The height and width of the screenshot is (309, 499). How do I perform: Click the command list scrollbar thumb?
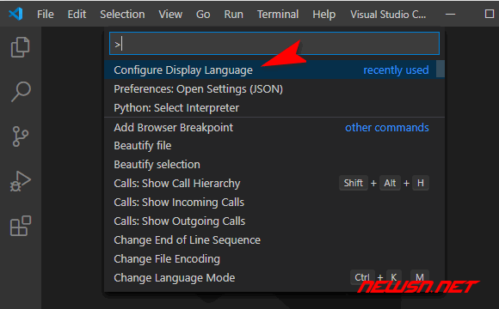pos(440,69)
